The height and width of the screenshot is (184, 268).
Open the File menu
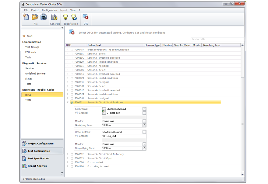pyautogui.click(x=26, y=10)
